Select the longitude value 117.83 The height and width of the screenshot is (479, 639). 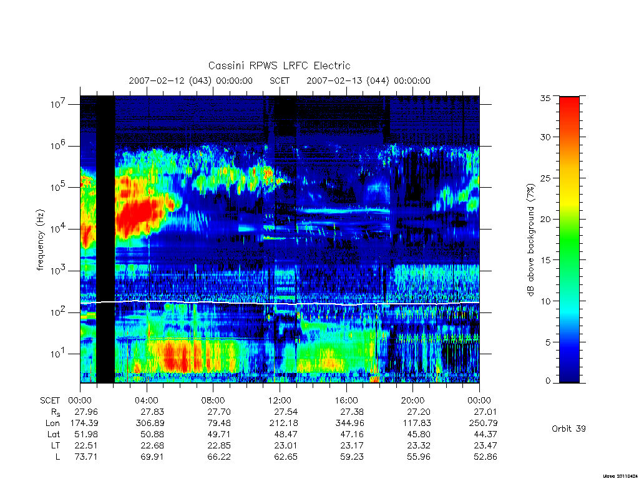pos(416,423)
